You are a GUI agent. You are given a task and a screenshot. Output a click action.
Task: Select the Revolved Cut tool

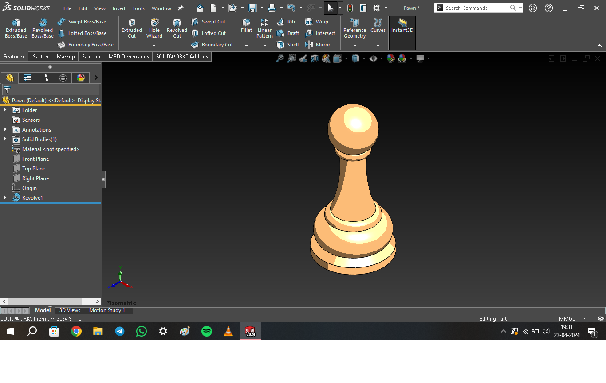click(177, 28)
